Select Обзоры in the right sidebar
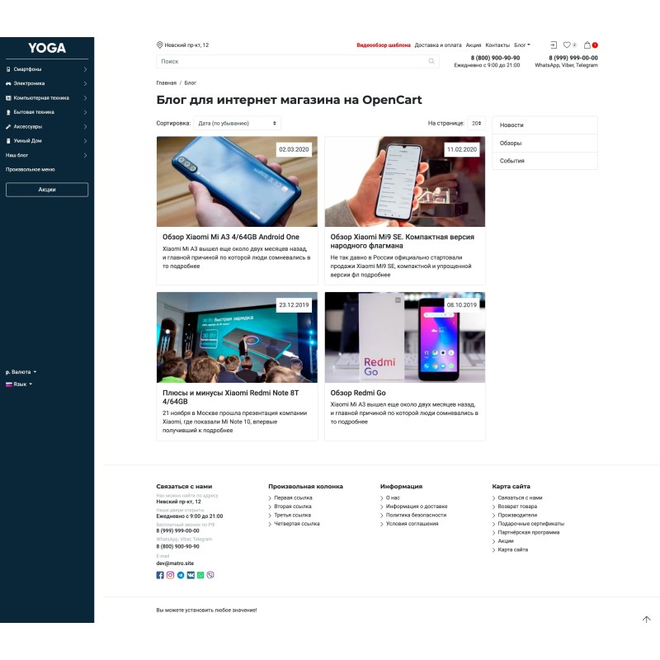Screen dimensions: 660x660 [x=510, y=143]
